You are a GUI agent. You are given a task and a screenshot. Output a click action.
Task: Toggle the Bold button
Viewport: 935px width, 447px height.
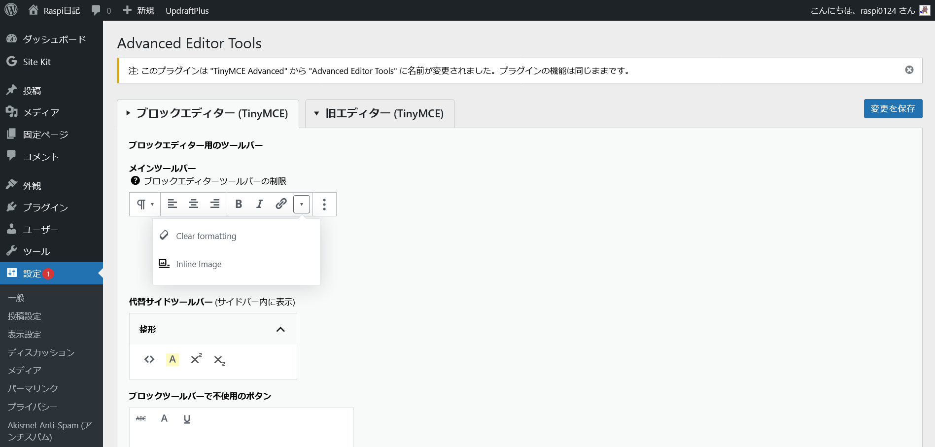[x=239, y=204]
